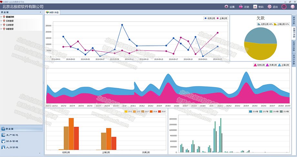Click the 北京公司 axis label under orange bars
This screenshot has width=297, height=157.
click(66, 152)
